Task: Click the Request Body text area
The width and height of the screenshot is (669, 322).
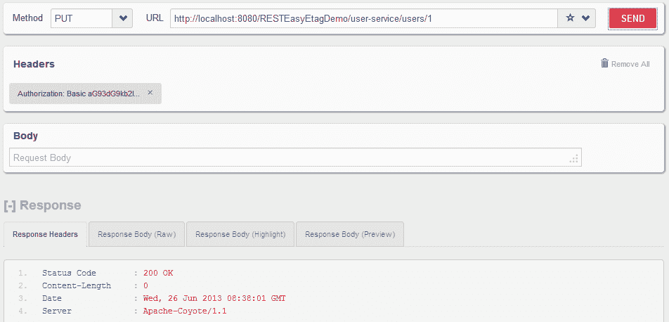Action: point(295,157)
